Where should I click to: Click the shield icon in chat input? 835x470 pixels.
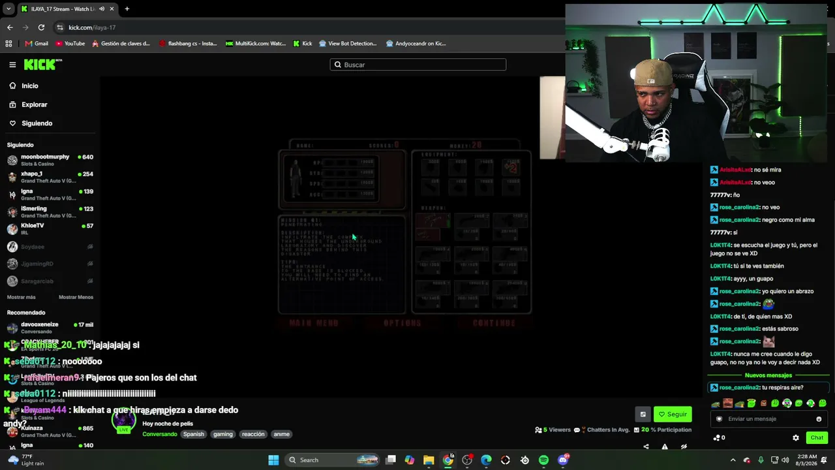tap(720, 419)
